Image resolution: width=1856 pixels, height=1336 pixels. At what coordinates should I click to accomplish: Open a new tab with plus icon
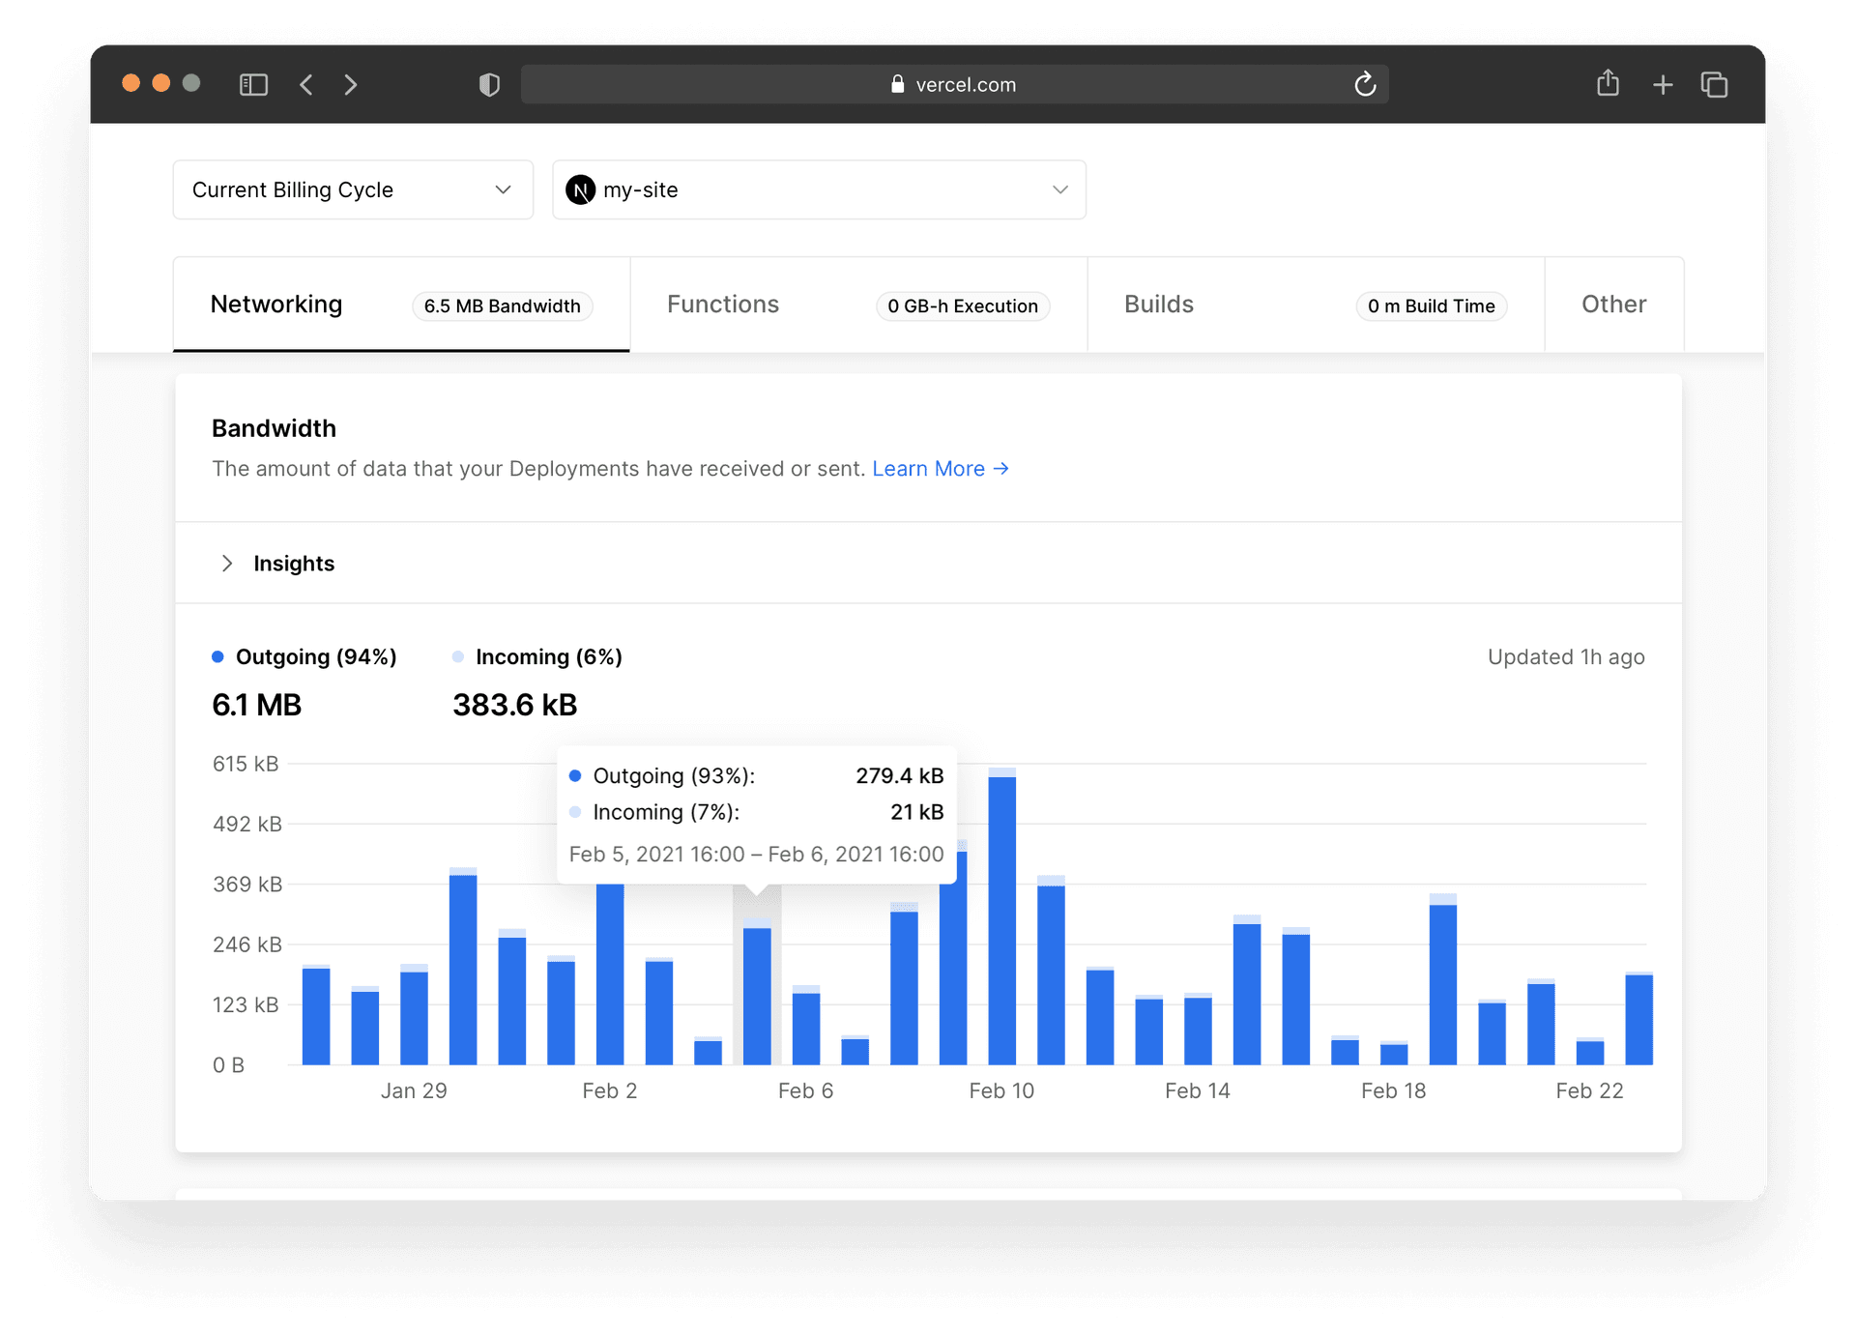pos(1662,85)
